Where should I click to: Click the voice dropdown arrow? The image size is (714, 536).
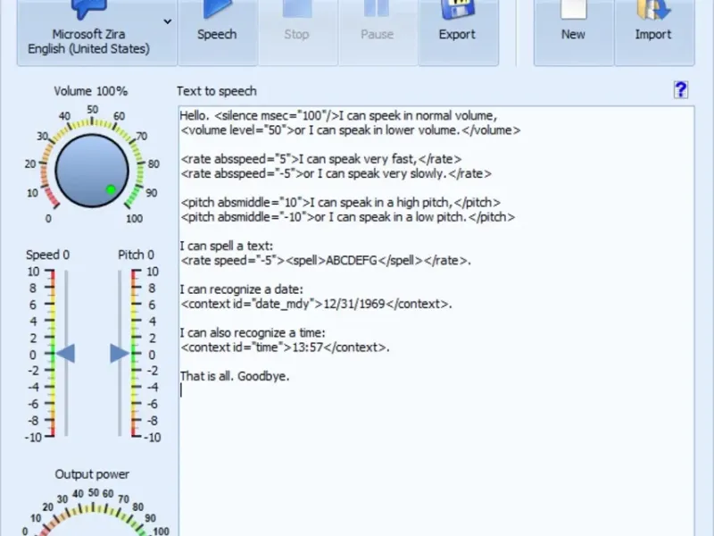coord(168,21)
